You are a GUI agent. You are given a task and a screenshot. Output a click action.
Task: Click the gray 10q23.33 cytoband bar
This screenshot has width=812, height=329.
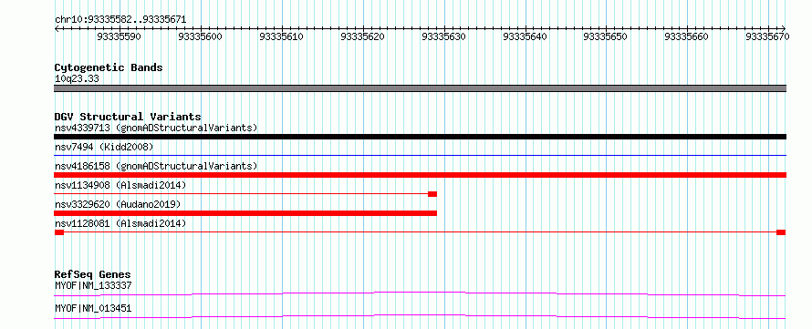click(x=420, y=88)
